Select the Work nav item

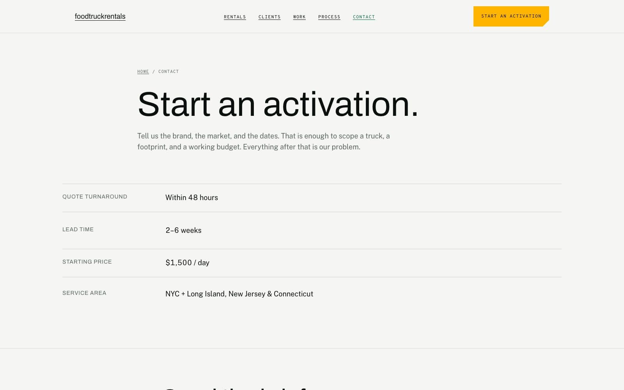click(300, 17)
